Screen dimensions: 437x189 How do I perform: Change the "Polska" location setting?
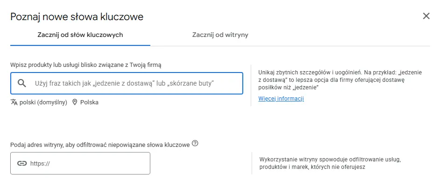click(x=89, y=102)
